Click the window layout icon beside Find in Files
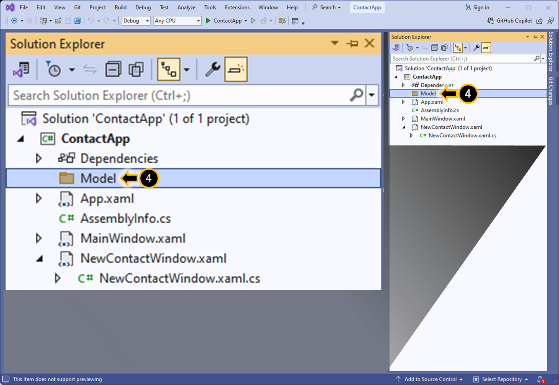The image size is (559, 385). click(295, 21)
